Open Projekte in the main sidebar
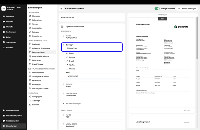 (x=13, y=22)
